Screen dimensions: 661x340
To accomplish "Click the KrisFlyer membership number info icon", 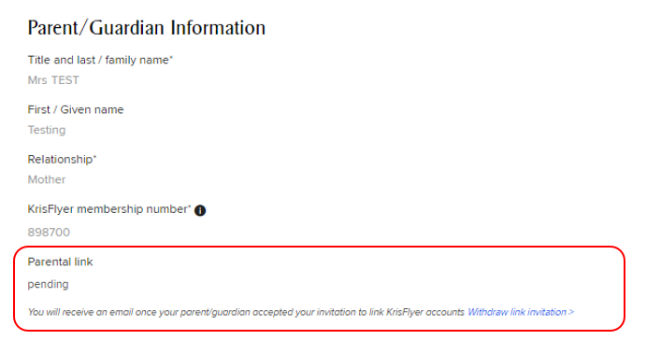I will pos(200,210).
